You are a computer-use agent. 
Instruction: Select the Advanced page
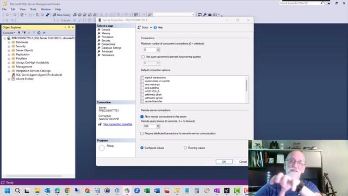[107, 51]
